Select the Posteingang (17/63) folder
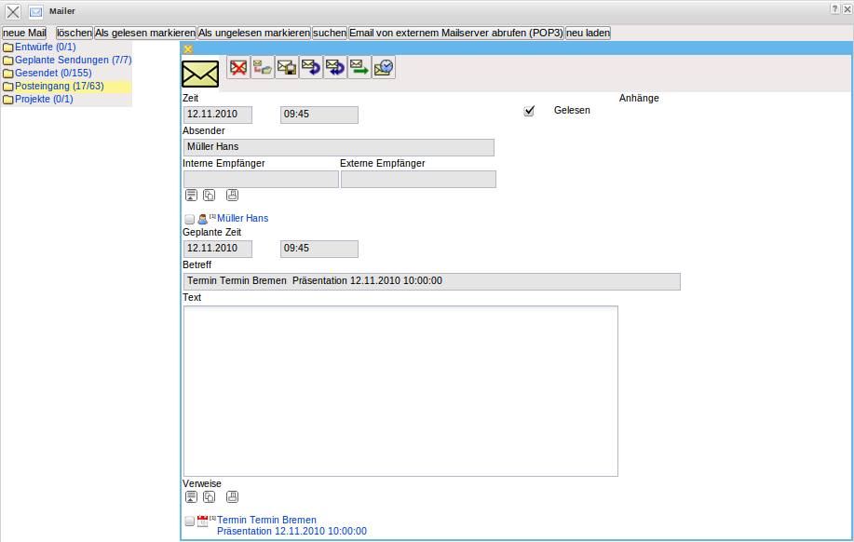854x542 pixels. coord(60,86)
